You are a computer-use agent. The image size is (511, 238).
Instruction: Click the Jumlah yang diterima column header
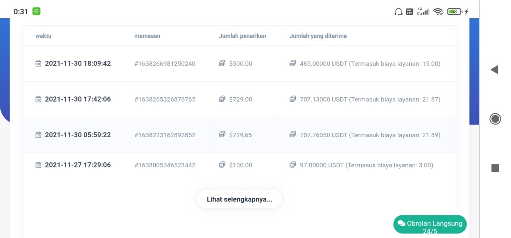tap(318, 36)
